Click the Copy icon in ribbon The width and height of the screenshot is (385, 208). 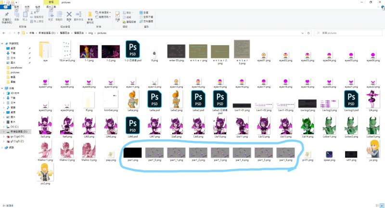pyautogui.click(x=17, y=15)
